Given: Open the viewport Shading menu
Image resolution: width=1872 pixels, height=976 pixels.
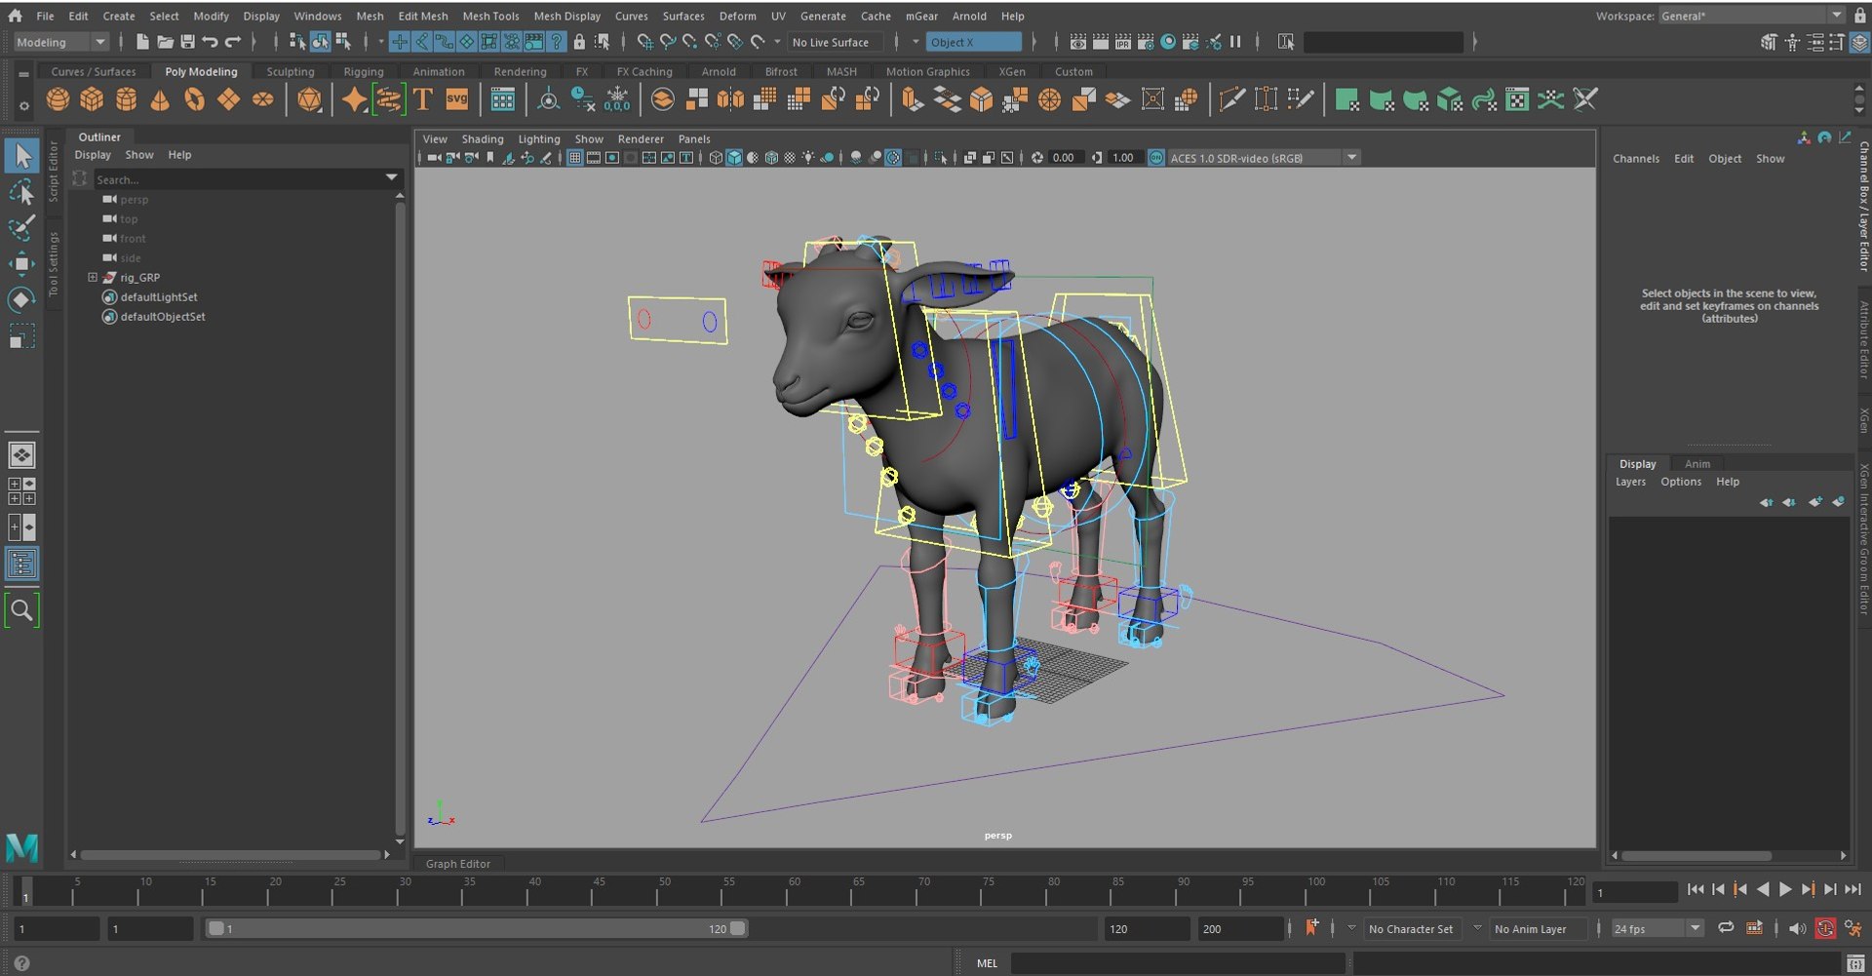Looking at the screenshot, I should tap(483, 139).
